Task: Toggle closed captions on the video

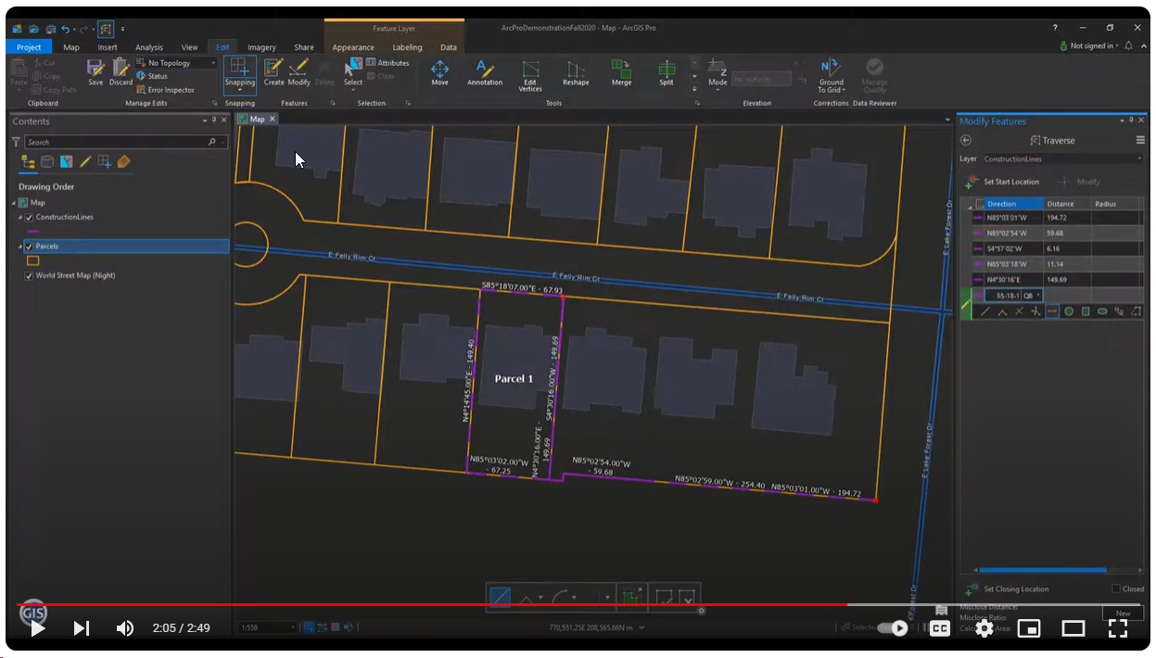Action: pos(940,628)
